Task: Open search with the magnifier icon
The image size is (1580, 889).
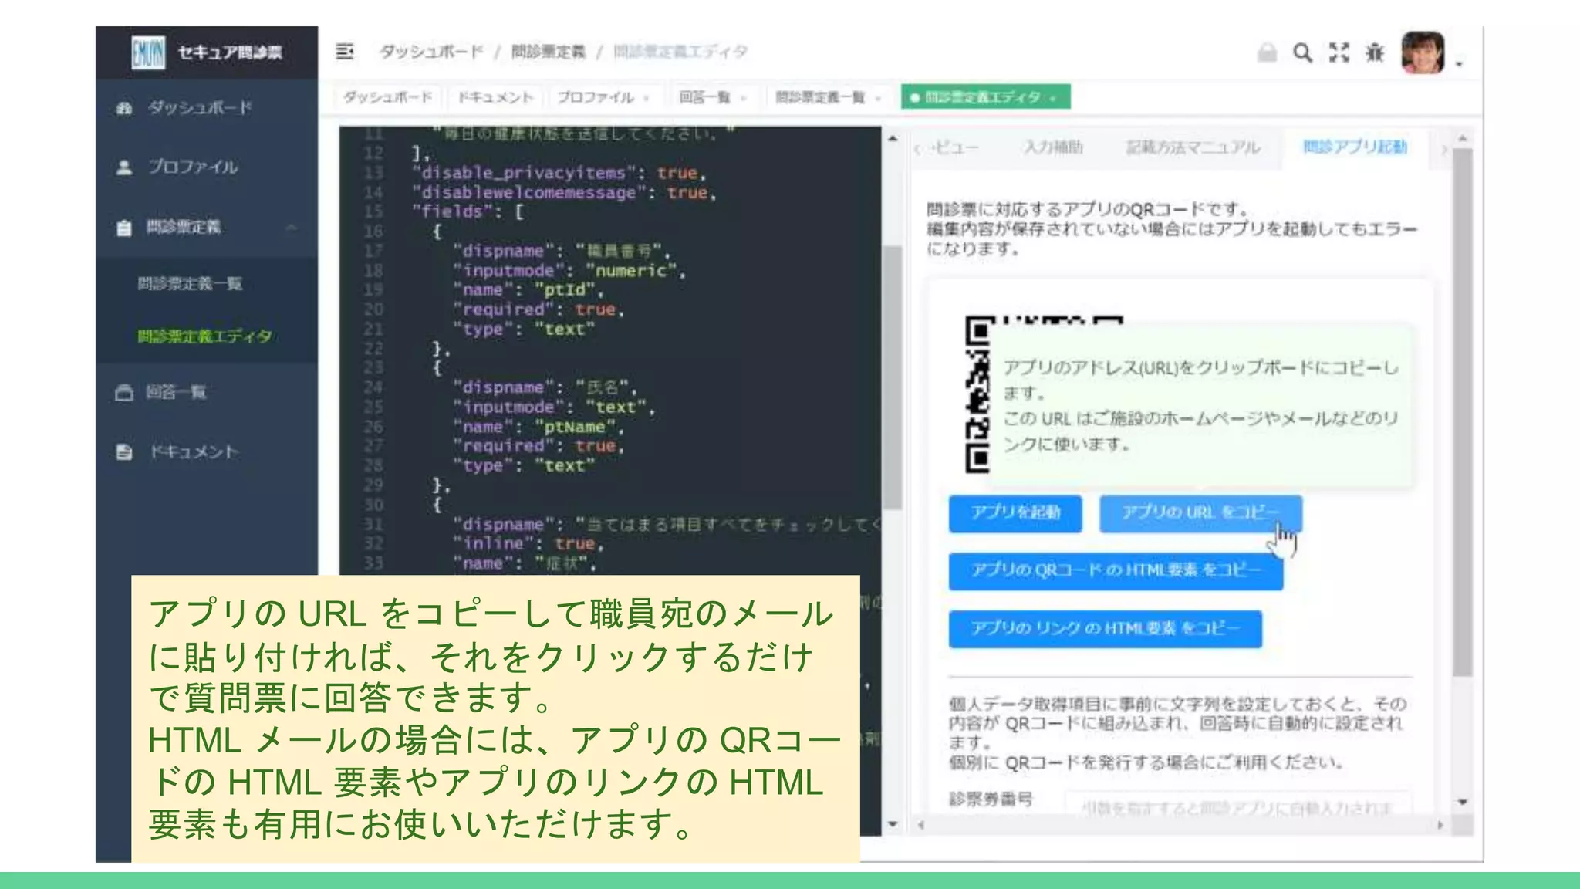Action: point(1303,52)
